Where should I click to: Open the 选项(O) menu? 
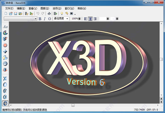[57, 9]
